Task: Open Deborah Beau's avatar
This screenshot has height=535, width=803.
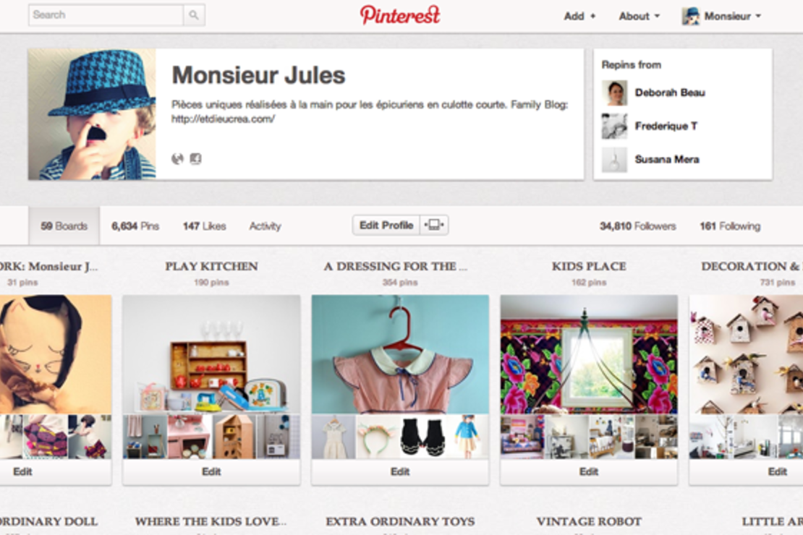Action: pyautogui.click(x=614, y=93)
